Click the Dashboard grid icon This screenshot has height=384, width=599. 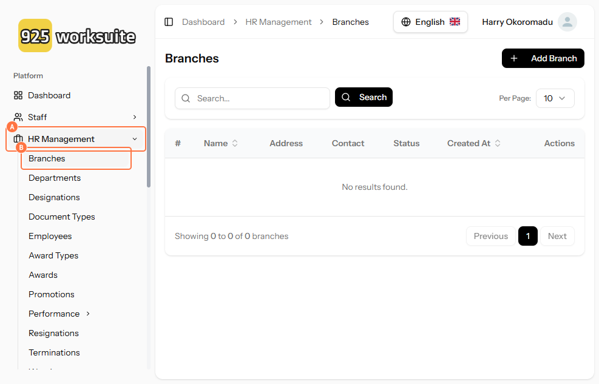(18, 95)
